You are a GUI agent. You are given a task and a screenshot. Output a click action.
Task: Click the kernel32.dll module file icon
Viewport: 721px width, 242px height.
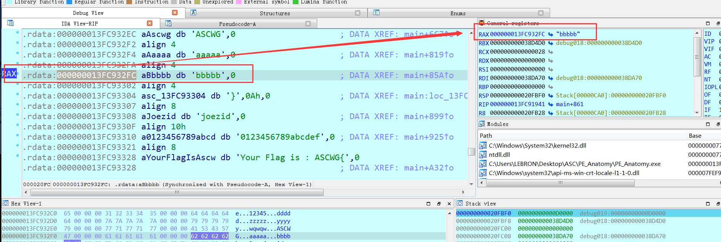[483, 145]
